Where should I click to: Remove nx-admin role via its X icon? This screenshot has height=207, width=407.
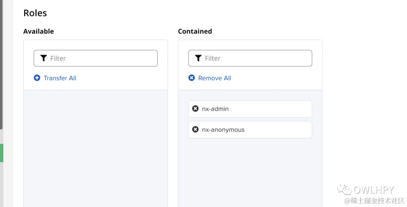click(195, 109)
